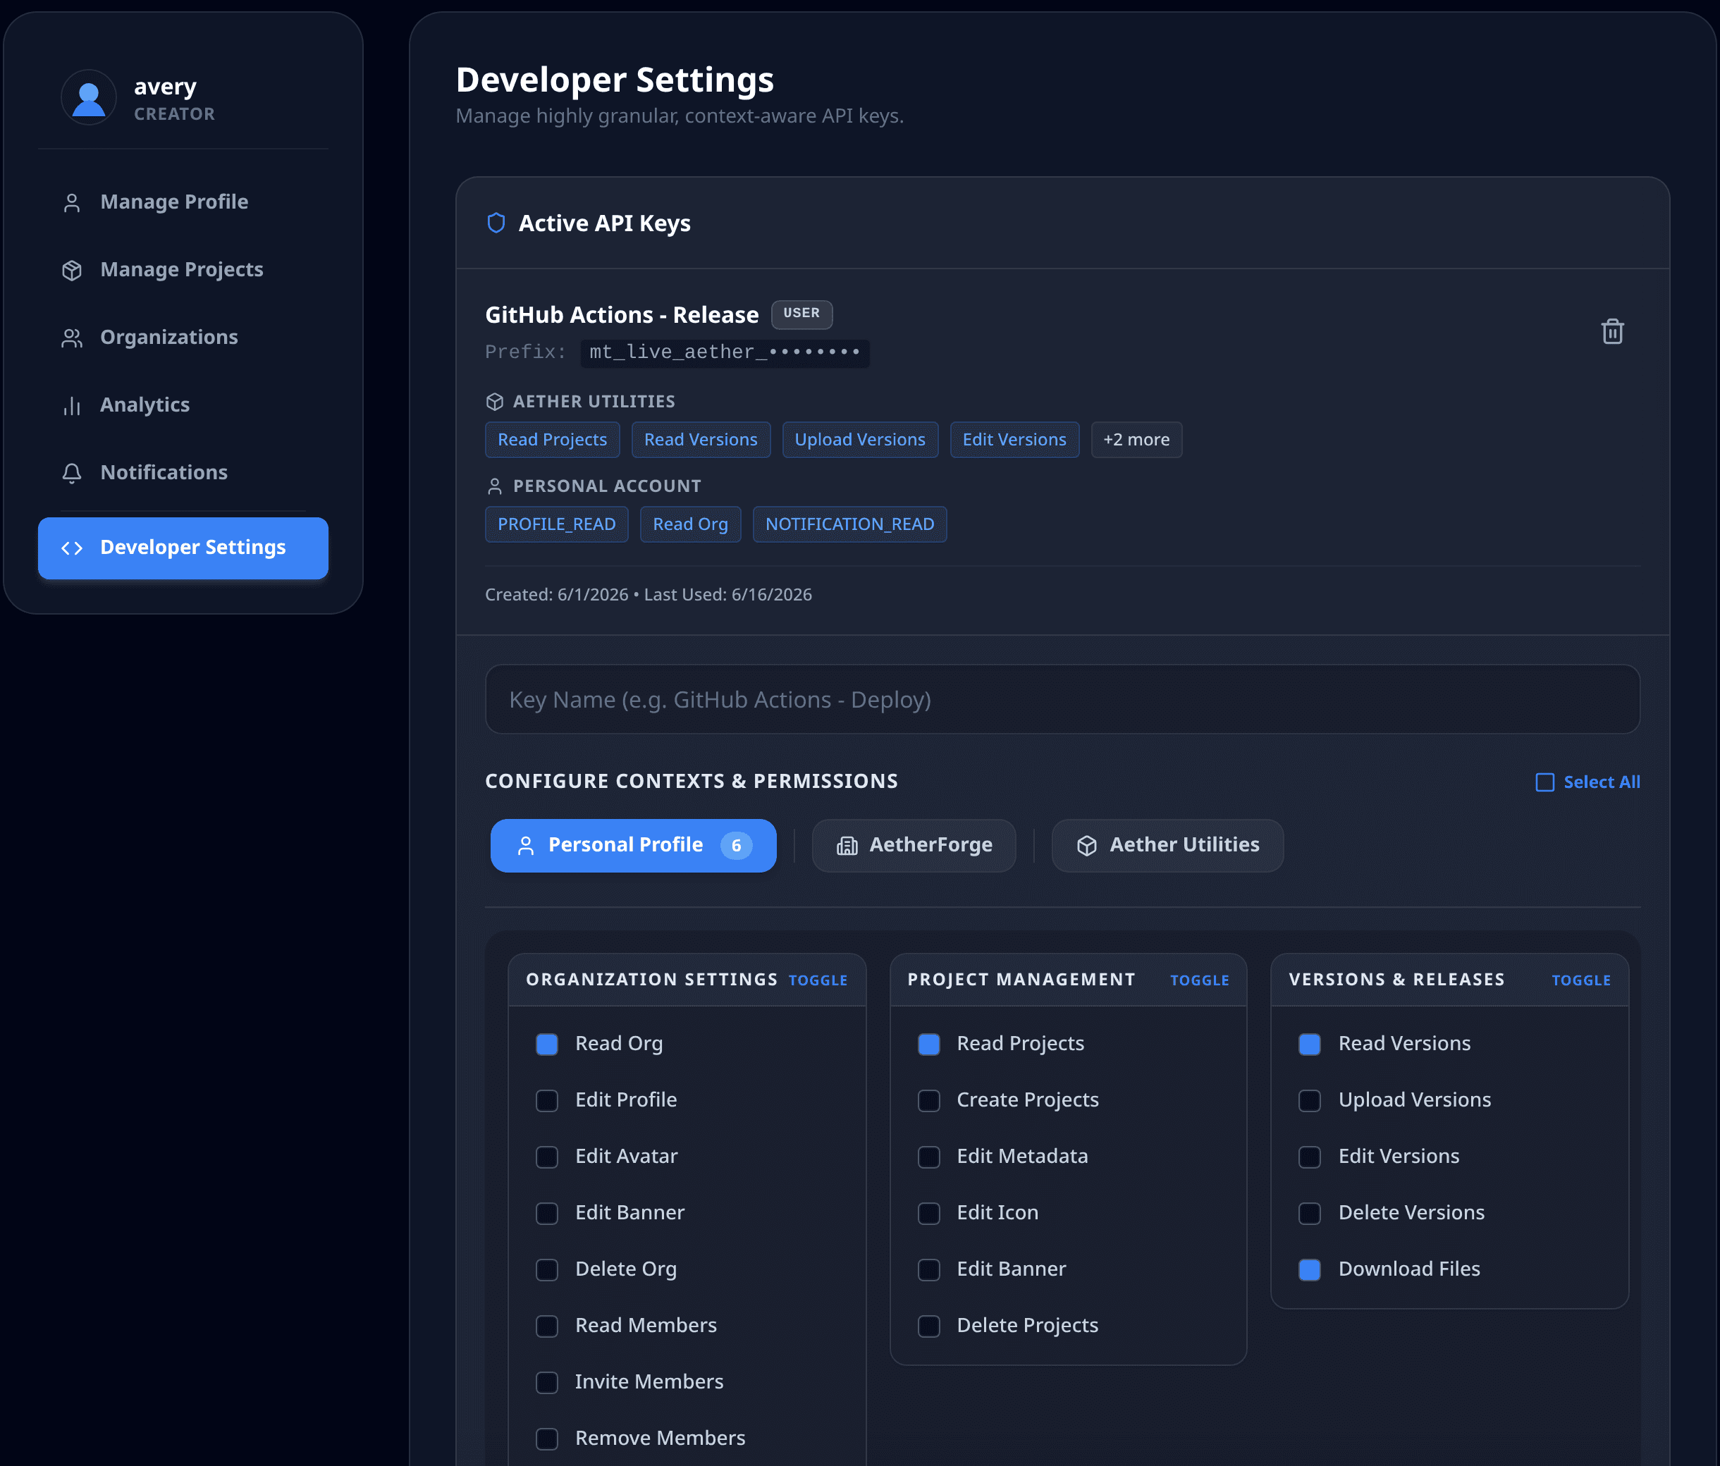The image size is (1720, 1466).
Task: Click the cube icon next to AETHER UTILITIES
Action: click(495, 402)
